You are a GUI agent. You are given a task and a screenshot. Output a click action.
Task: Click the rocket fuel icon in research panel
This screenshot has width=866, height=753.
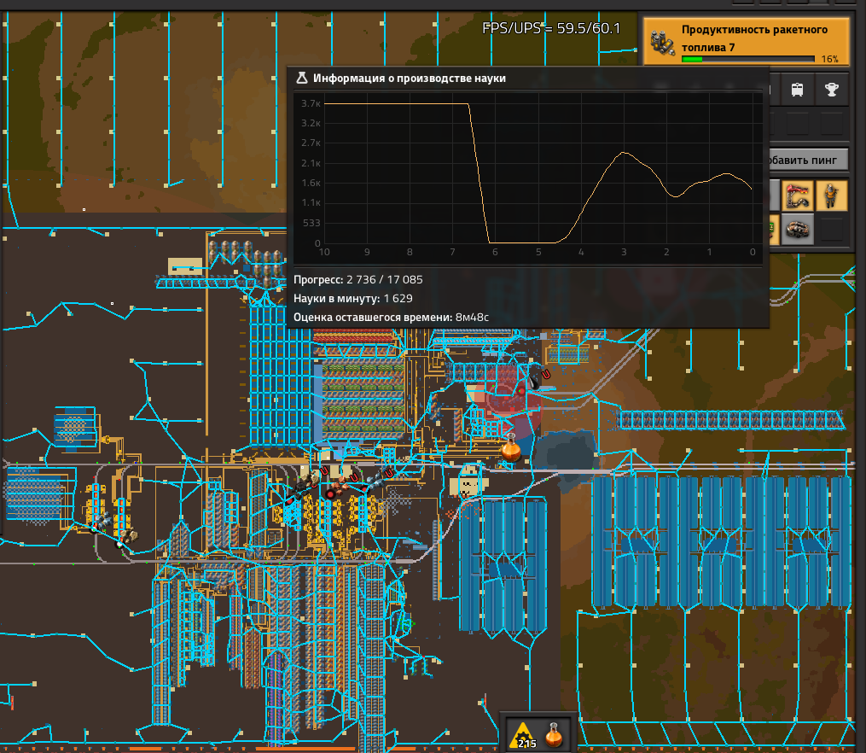coord(661,43)
